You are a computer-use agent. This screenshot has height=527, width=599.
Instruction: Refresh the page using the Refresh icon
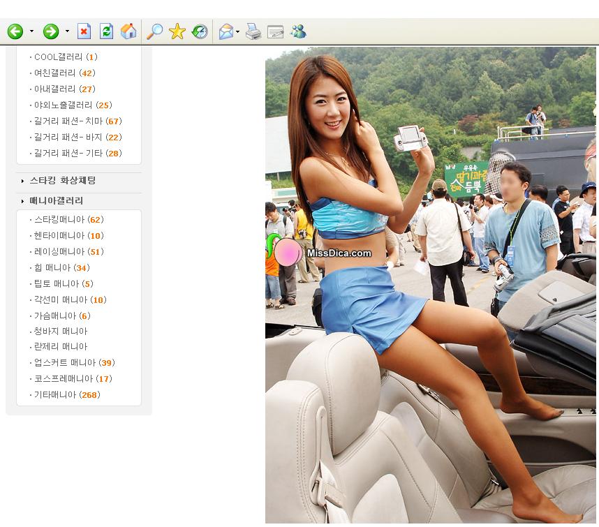(106, 31)
